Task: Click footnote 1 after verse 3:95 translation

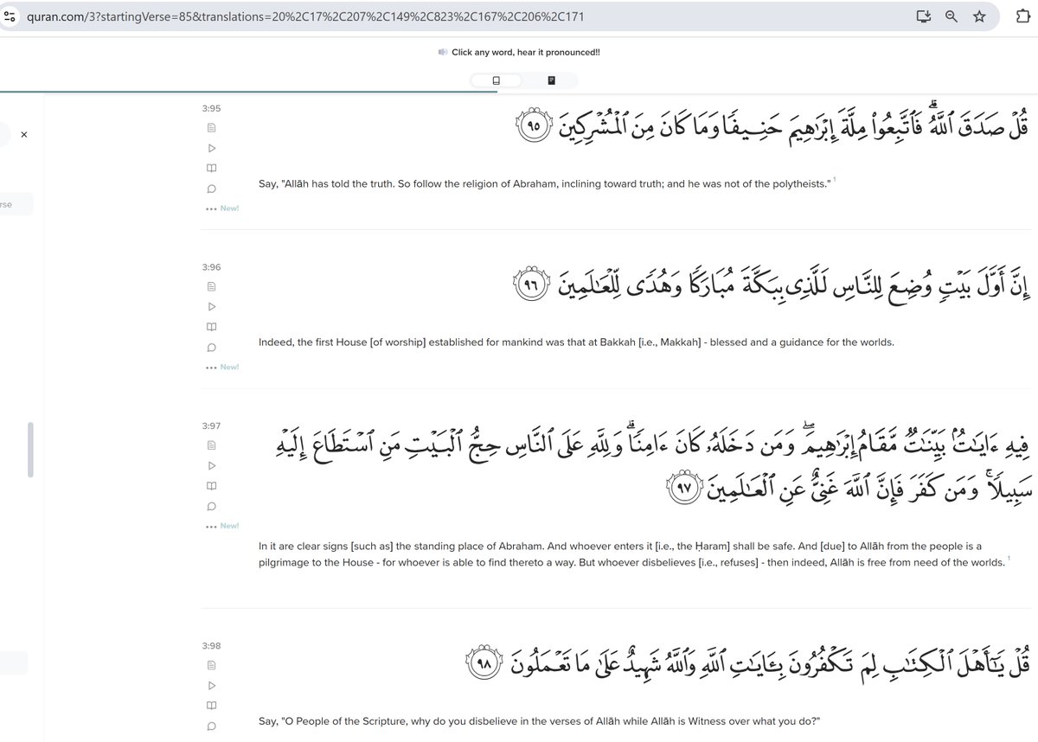Action: [x=835, y=180]
